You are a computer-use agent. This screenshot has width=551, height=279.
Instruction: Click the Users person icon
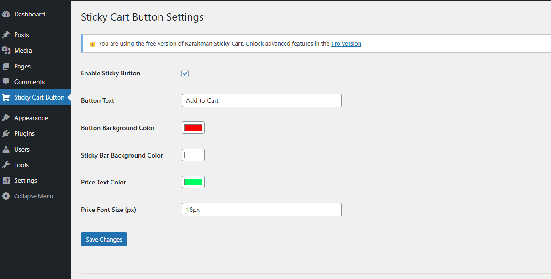coord(6,149)
